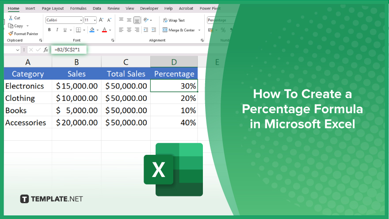The width and height of the screenshot is (389, 219).
Task: Select the 30% percentage cell
Action: tap(174, 86)
